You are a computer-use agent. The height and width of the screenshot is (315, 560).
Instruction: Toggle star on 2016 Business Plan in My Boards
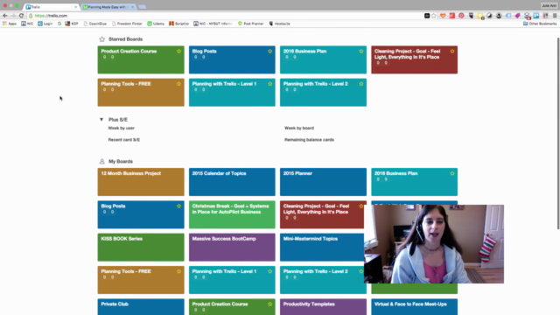click(x=452, y=173)
